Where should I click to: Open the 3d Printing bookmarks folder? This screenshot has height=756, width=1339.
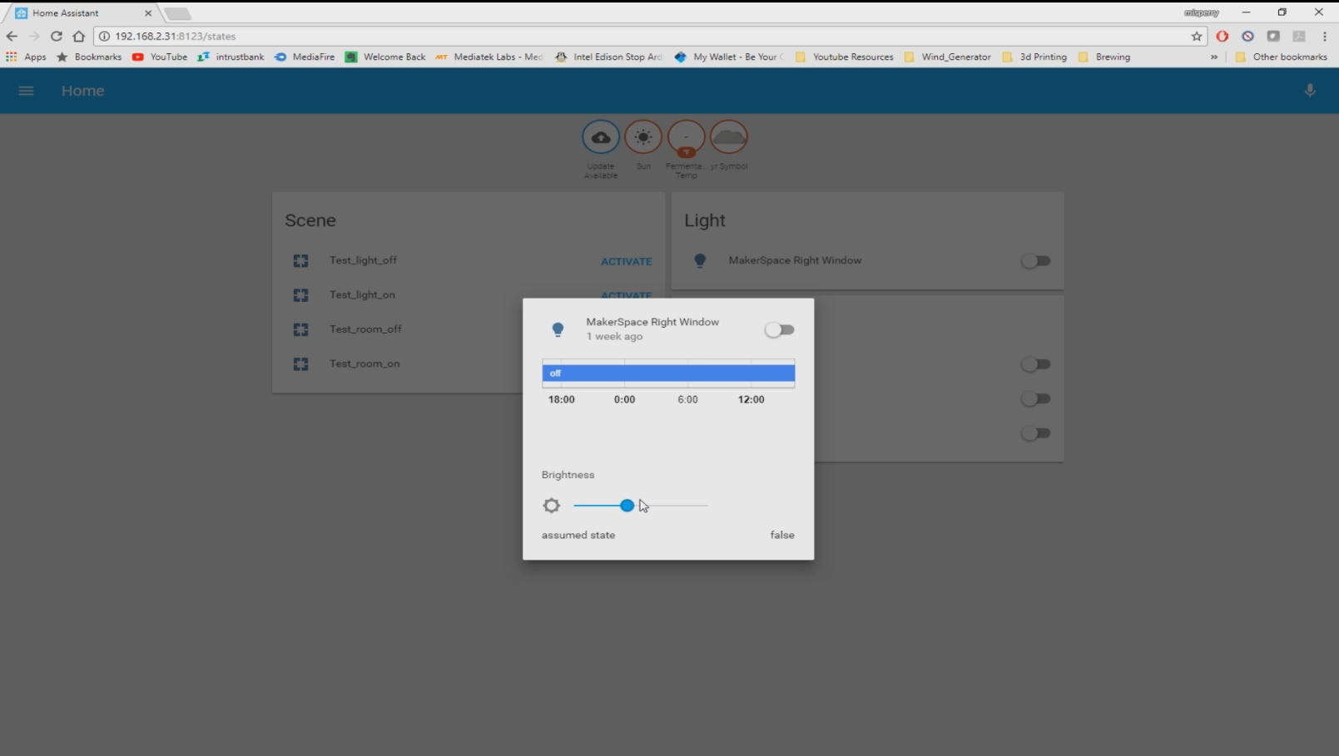(x=1034, y=57)
